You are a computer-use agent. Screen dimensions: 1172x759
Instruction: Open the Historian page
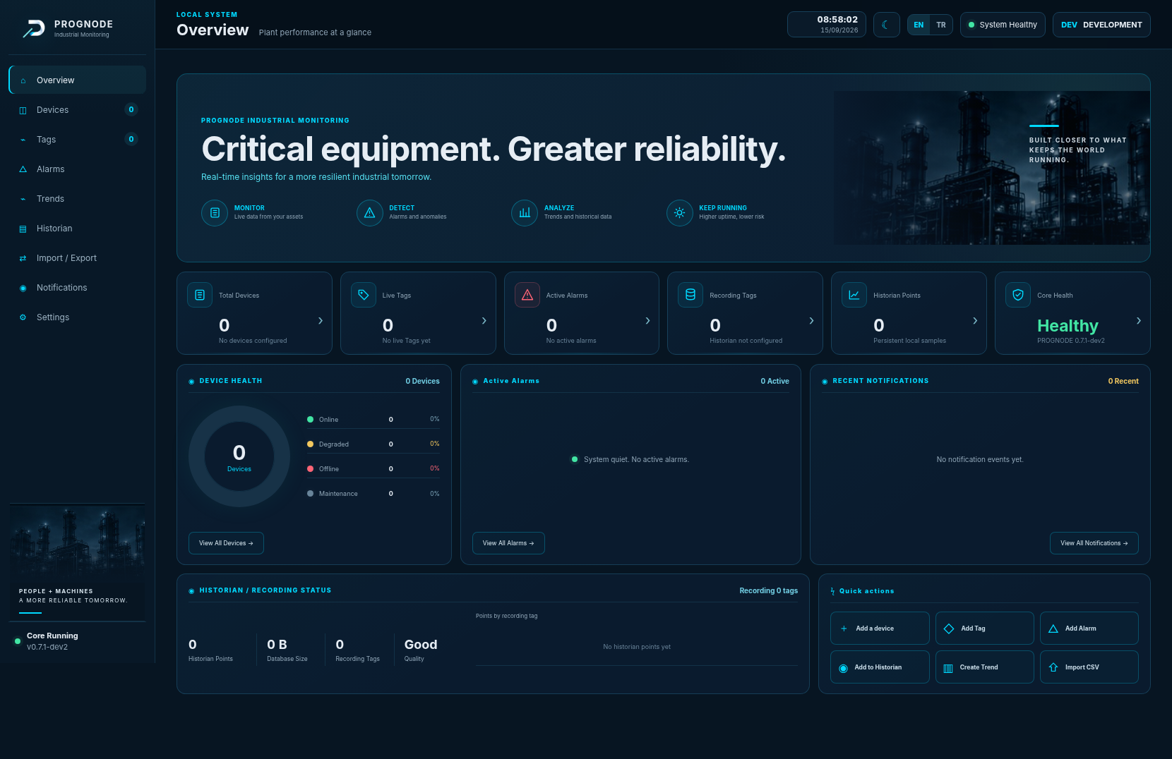[78, 228]
